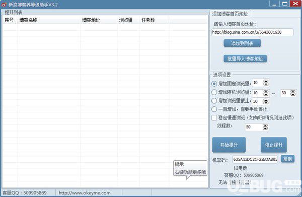The height and width of the screenshot is (197, 302).
Task: Click the thread count value 50
Action: [x=248, y=127]
